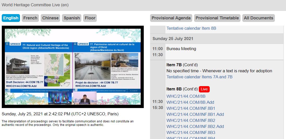
Task: Open Tentative calendar Items 7A and 7B
Action: 199,77
